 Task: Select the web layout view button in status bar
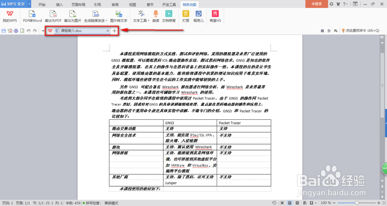point(305,203)
